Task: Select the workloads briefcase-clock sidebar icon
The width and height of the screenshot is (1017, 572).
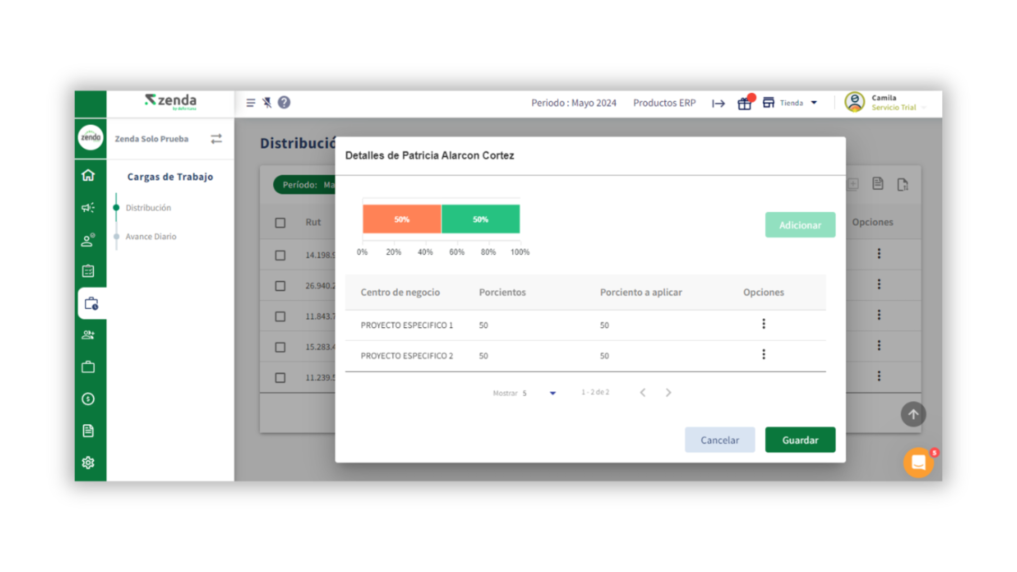Action: 92,303
